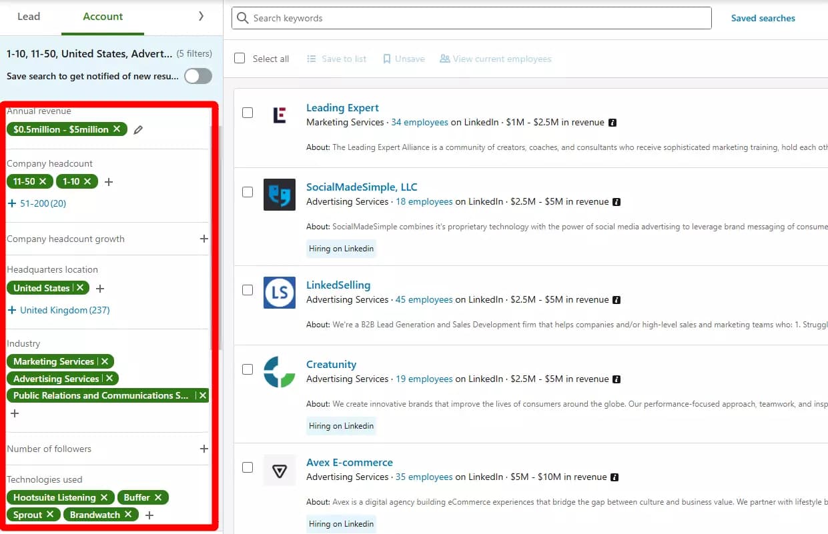Remove the $0.5million - $5million revenue filter

117,129
